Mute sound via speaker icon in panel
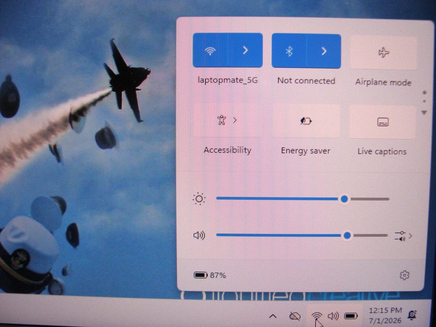The width and height of the screenshot is (436, 327). tap(199, 235)
